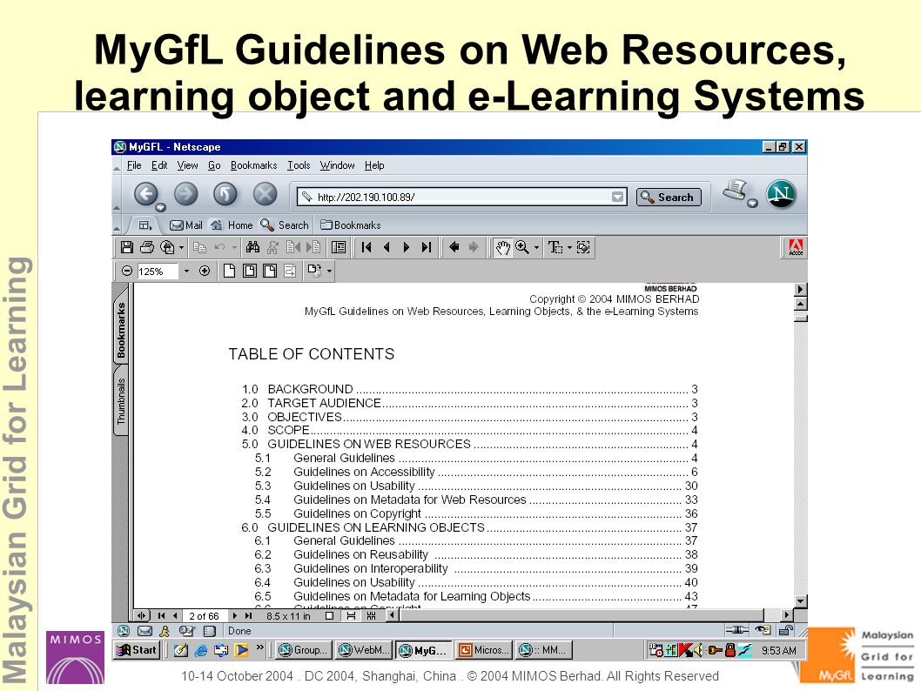Open the Edit menu

159,165
